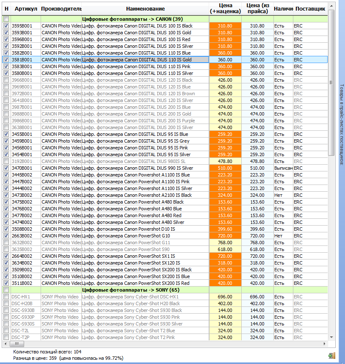
Task: Tick the 3192B001 IXUS 980IS SL checkbox
Action: coord(6,161)
